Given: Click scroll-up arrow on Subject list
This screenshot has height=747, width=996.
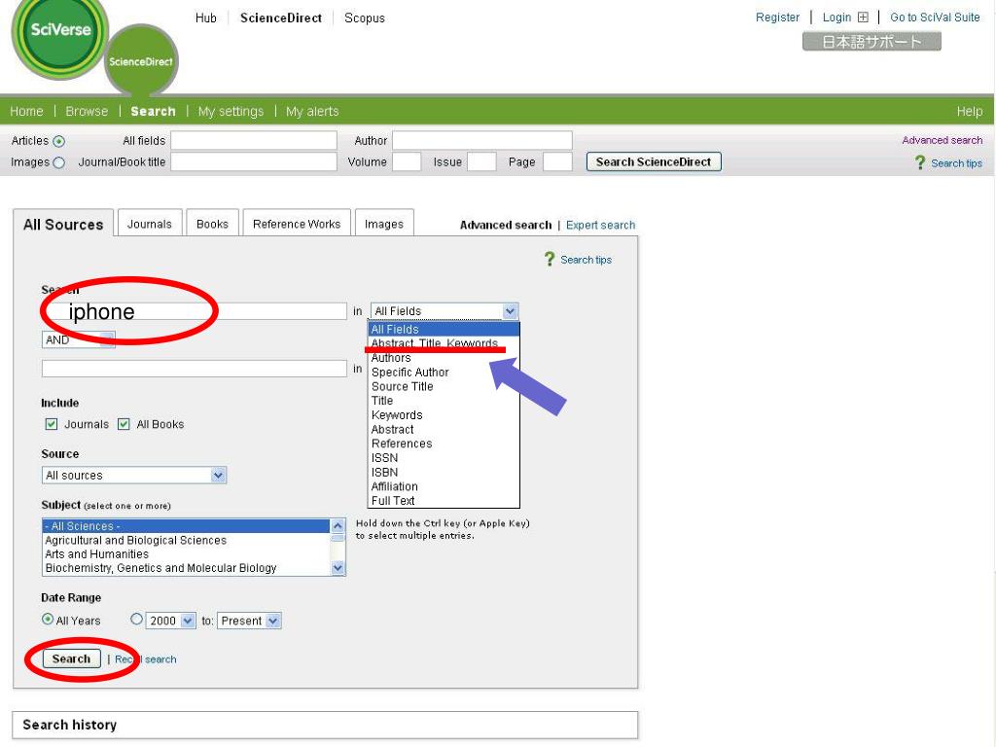Looking at the screenshot, I should [338, 526].
